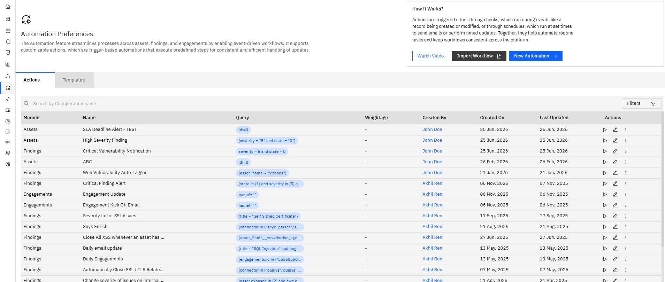Open more options for Daily Engagements row
665x282 pixels.
[626, 259]
